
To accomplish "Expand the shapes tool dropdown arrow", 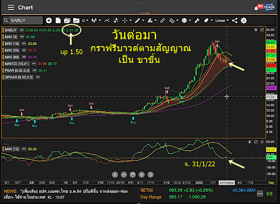I will click(x=177, y=20).
